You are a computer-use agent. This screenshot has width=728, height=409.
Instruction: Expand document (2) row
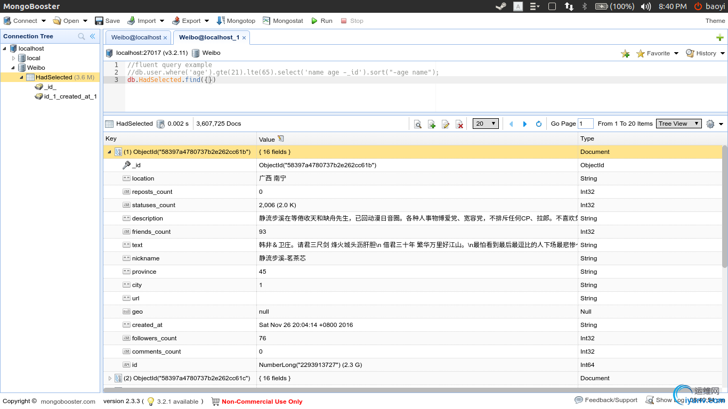tap(110, 378)
